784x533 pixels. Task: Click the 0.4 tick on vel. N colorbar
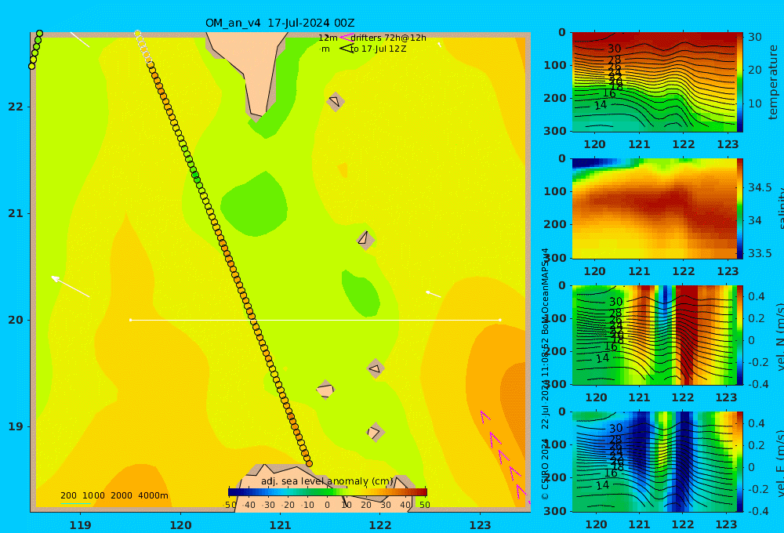point(757,296)
